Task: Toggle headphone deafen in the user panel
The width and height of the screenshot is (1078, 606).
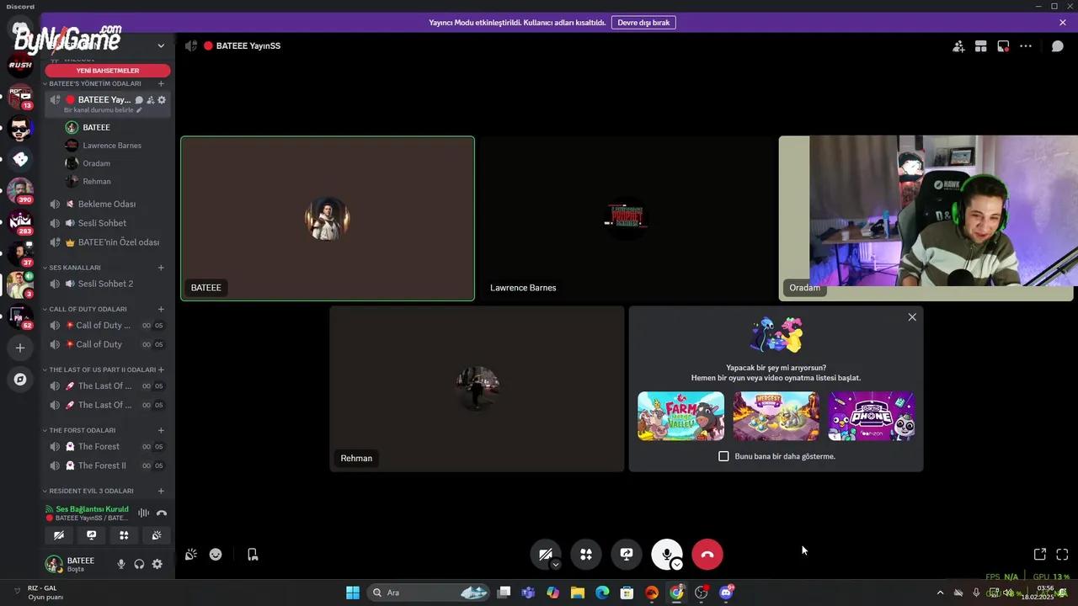Action: (x=139, y=564)
